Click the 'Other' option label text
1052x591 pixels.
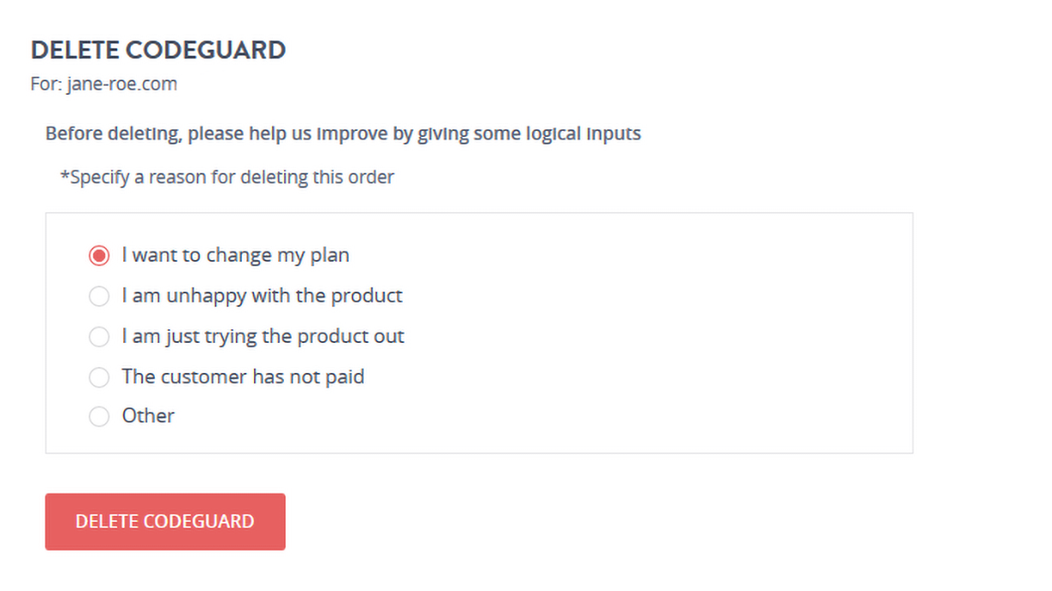coord(148,416)
